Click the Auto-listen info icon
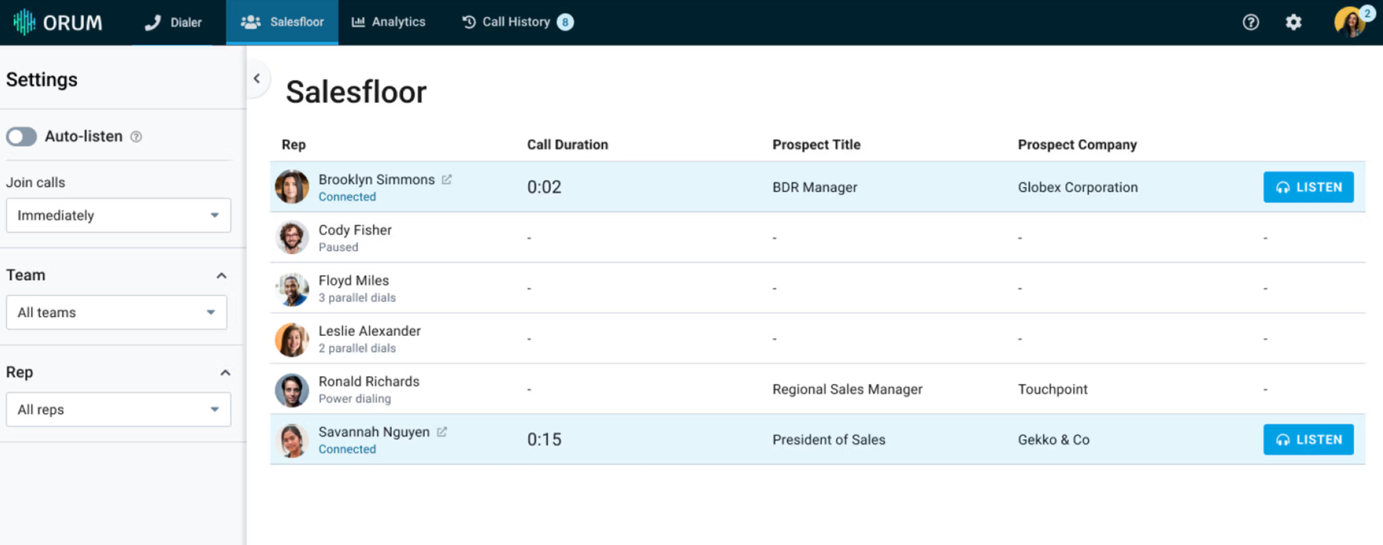The width and height of the screenshot is (1383, 545). click(x=136, y=137)
